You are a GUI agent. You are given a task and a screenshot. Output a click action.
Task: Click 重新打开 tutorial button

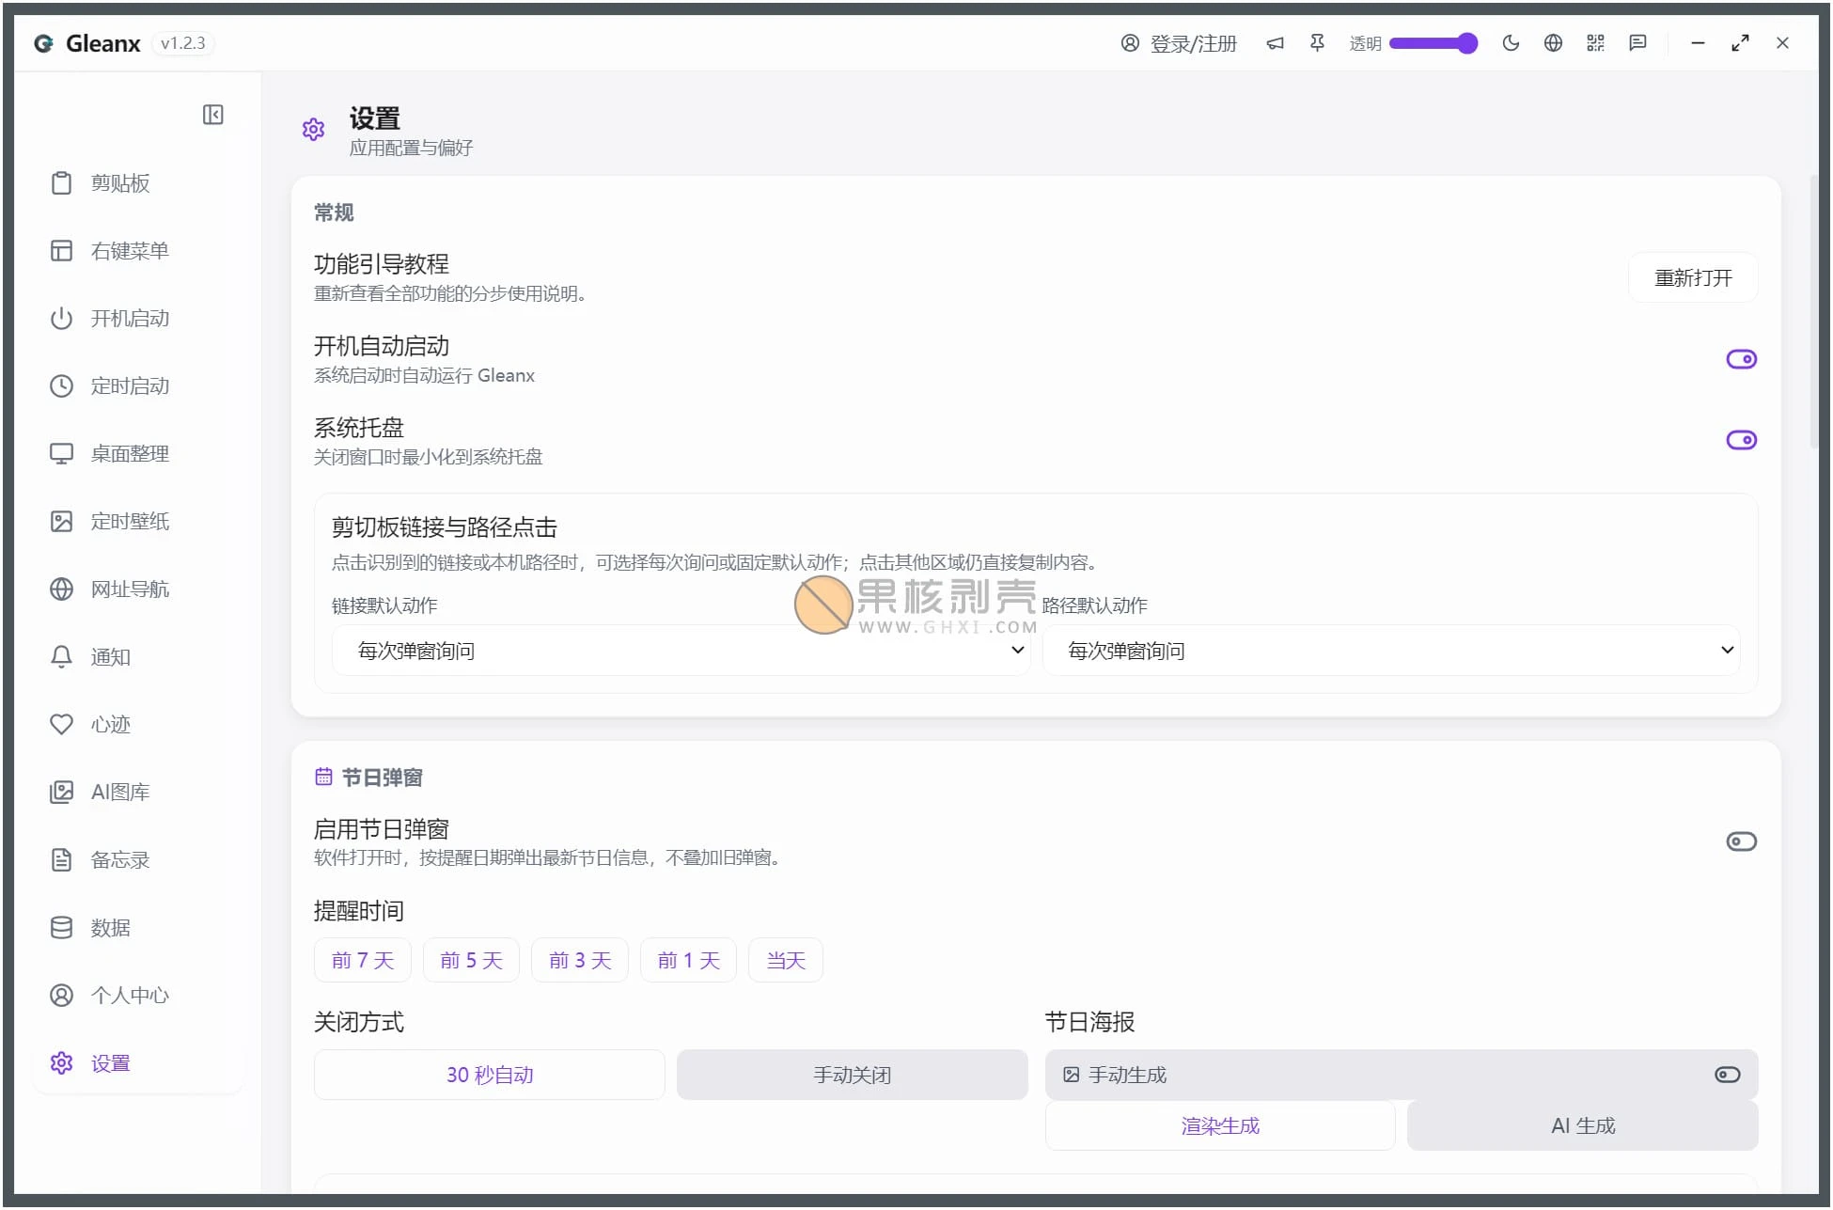(x=1693, y=277)
